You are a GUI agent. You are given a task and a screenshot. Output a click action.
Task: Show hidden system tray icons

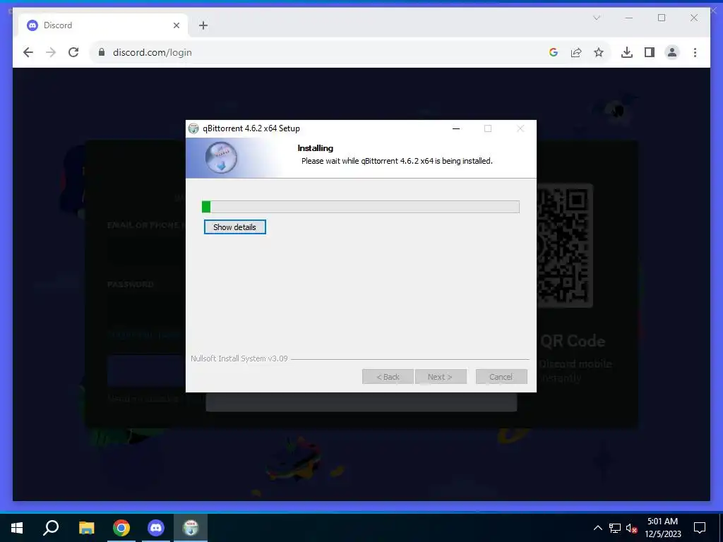(597, 528)
